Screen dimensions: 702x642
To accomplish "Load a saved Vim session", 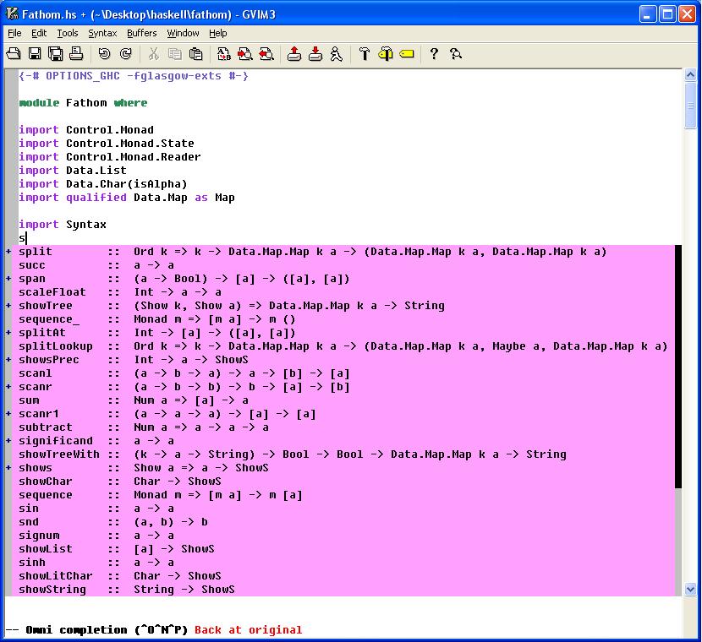I will 295,53.
